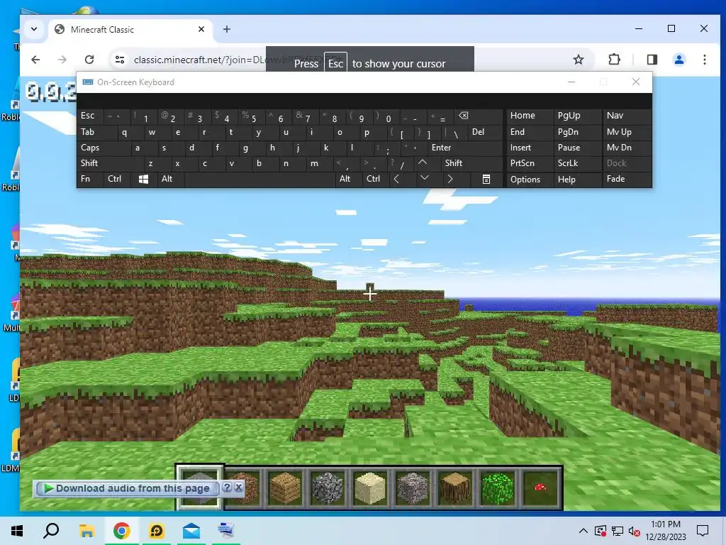Select the stone block in hotbar

(199, 488)
